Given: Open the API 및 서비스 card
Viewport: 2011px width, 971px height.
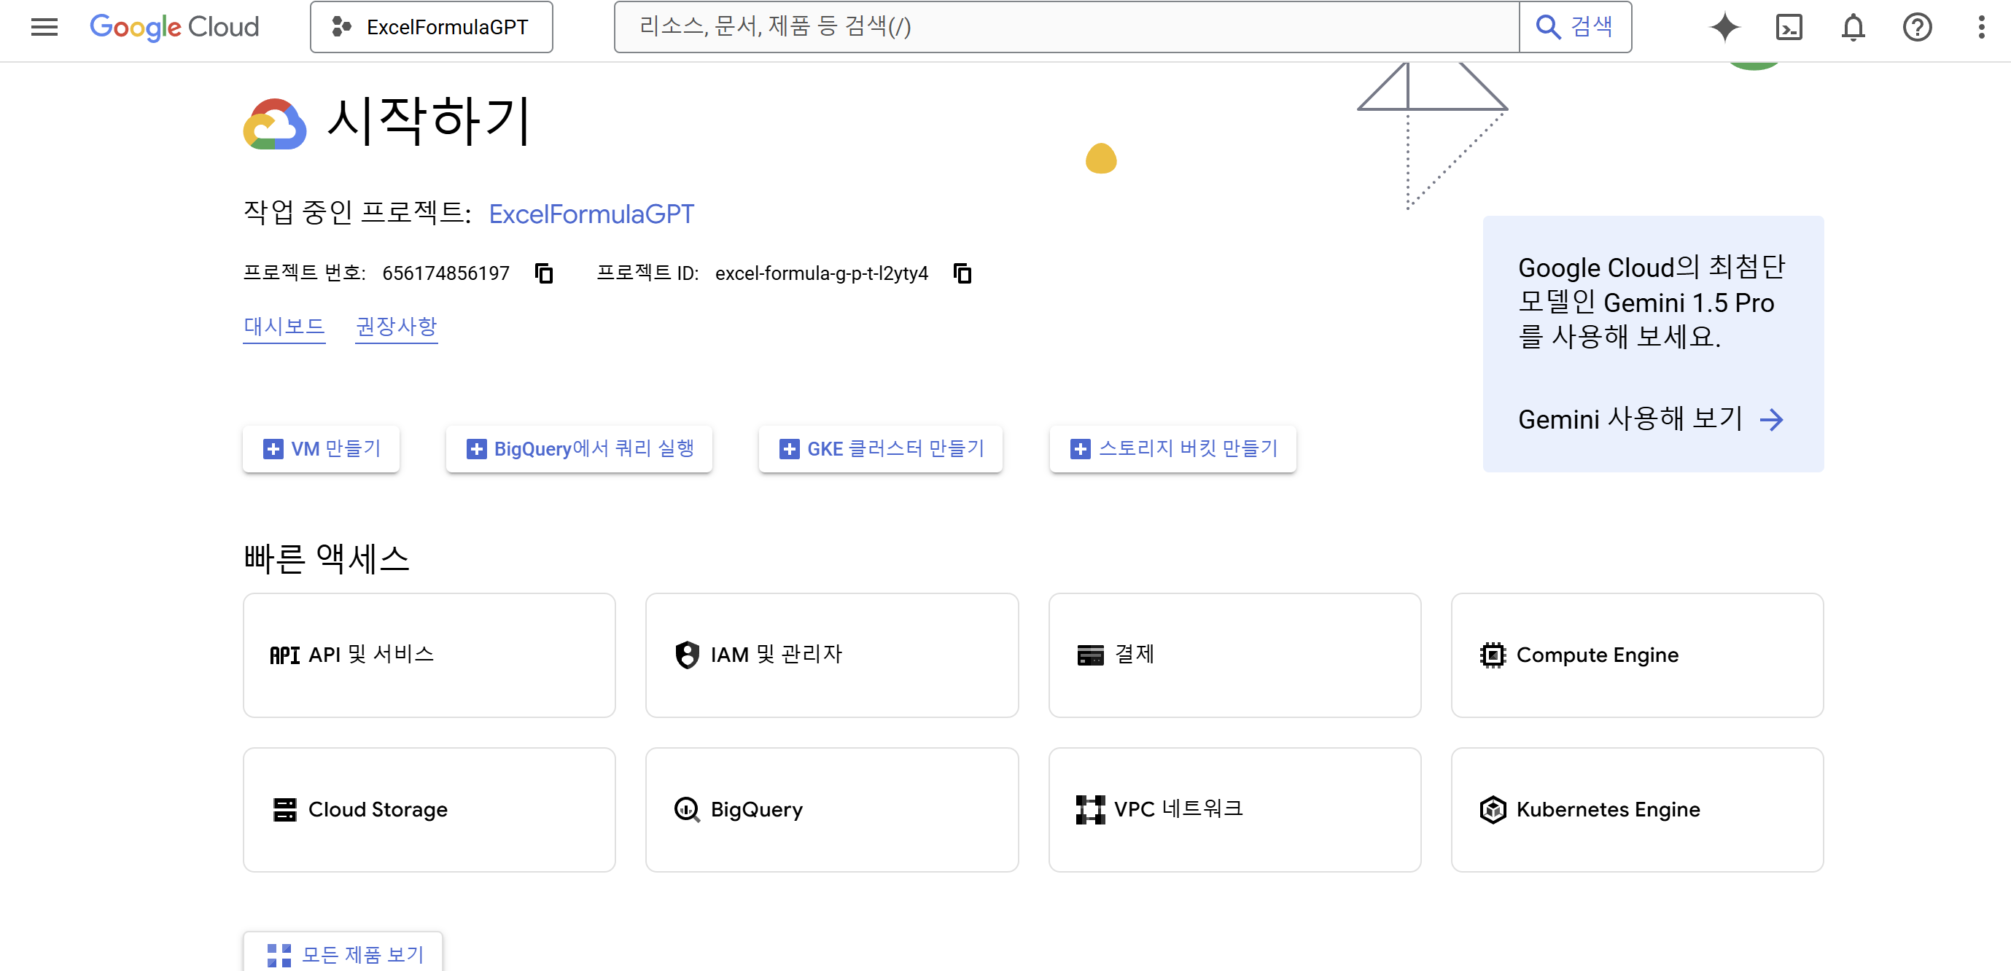Looking at the screenshot, I should (429, 655).
